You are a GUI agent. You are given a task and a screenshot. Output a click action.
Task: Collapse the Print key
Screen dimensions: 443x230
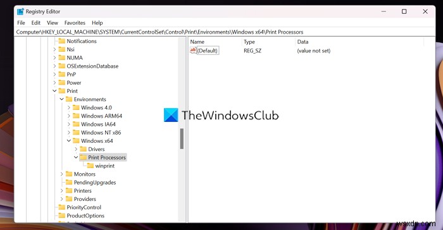(x=54, y=91)
